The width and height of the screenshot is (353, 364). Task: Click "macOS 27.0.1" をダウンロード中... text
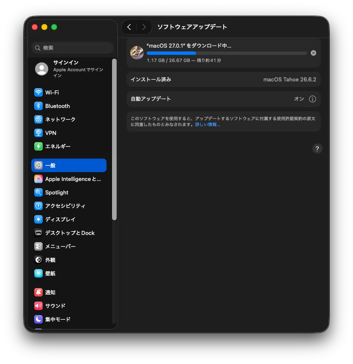(189, 46)
